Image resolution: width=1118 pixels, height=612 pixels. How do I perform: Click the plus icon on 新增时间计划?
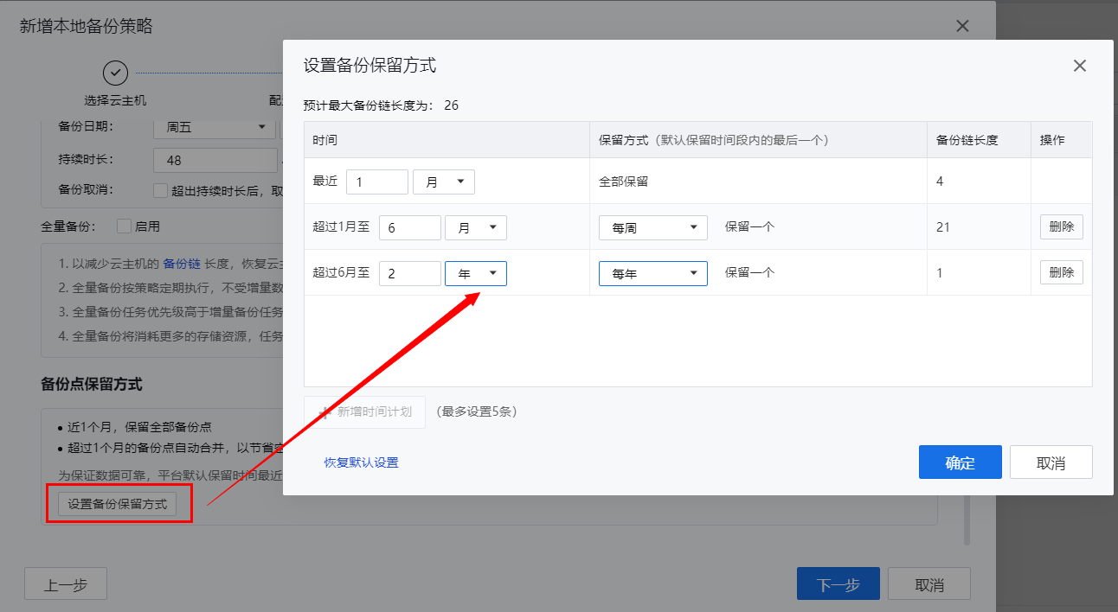tap(325, 412)
